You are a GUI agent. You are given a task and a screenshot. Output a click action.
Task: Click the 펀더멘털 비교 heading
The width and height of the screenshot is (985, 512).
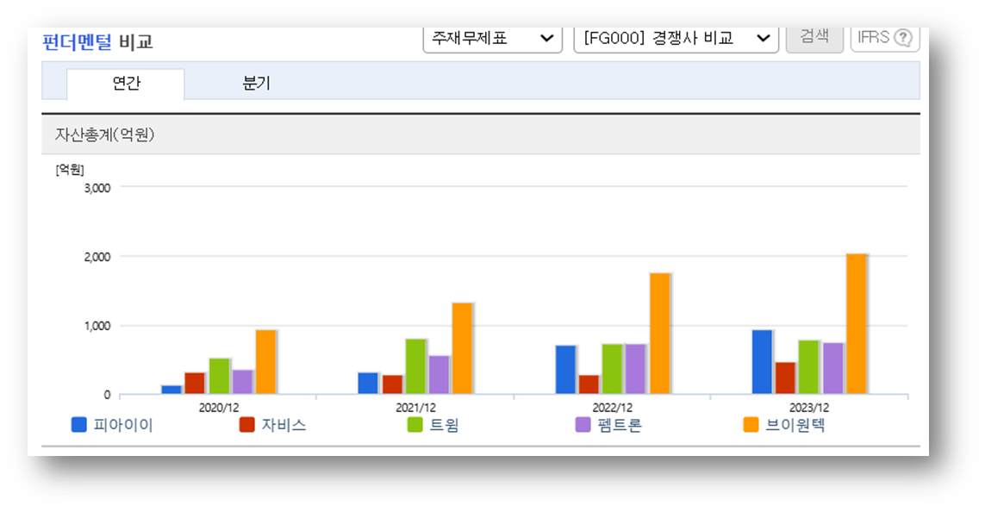point(97,42)
